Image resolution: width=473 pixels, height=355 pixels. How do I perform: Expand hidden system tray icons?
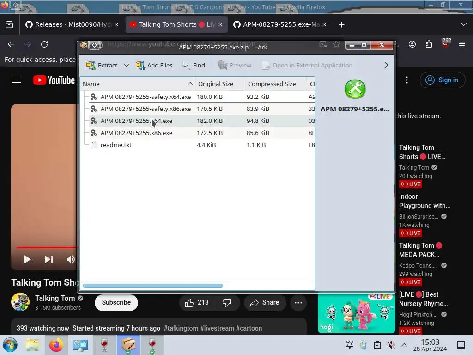(x=404, y=345)
